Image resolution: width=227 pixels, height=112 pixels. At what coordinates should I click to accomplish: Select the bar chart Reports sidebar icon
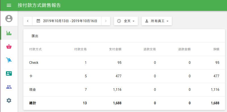coord(9,33)
